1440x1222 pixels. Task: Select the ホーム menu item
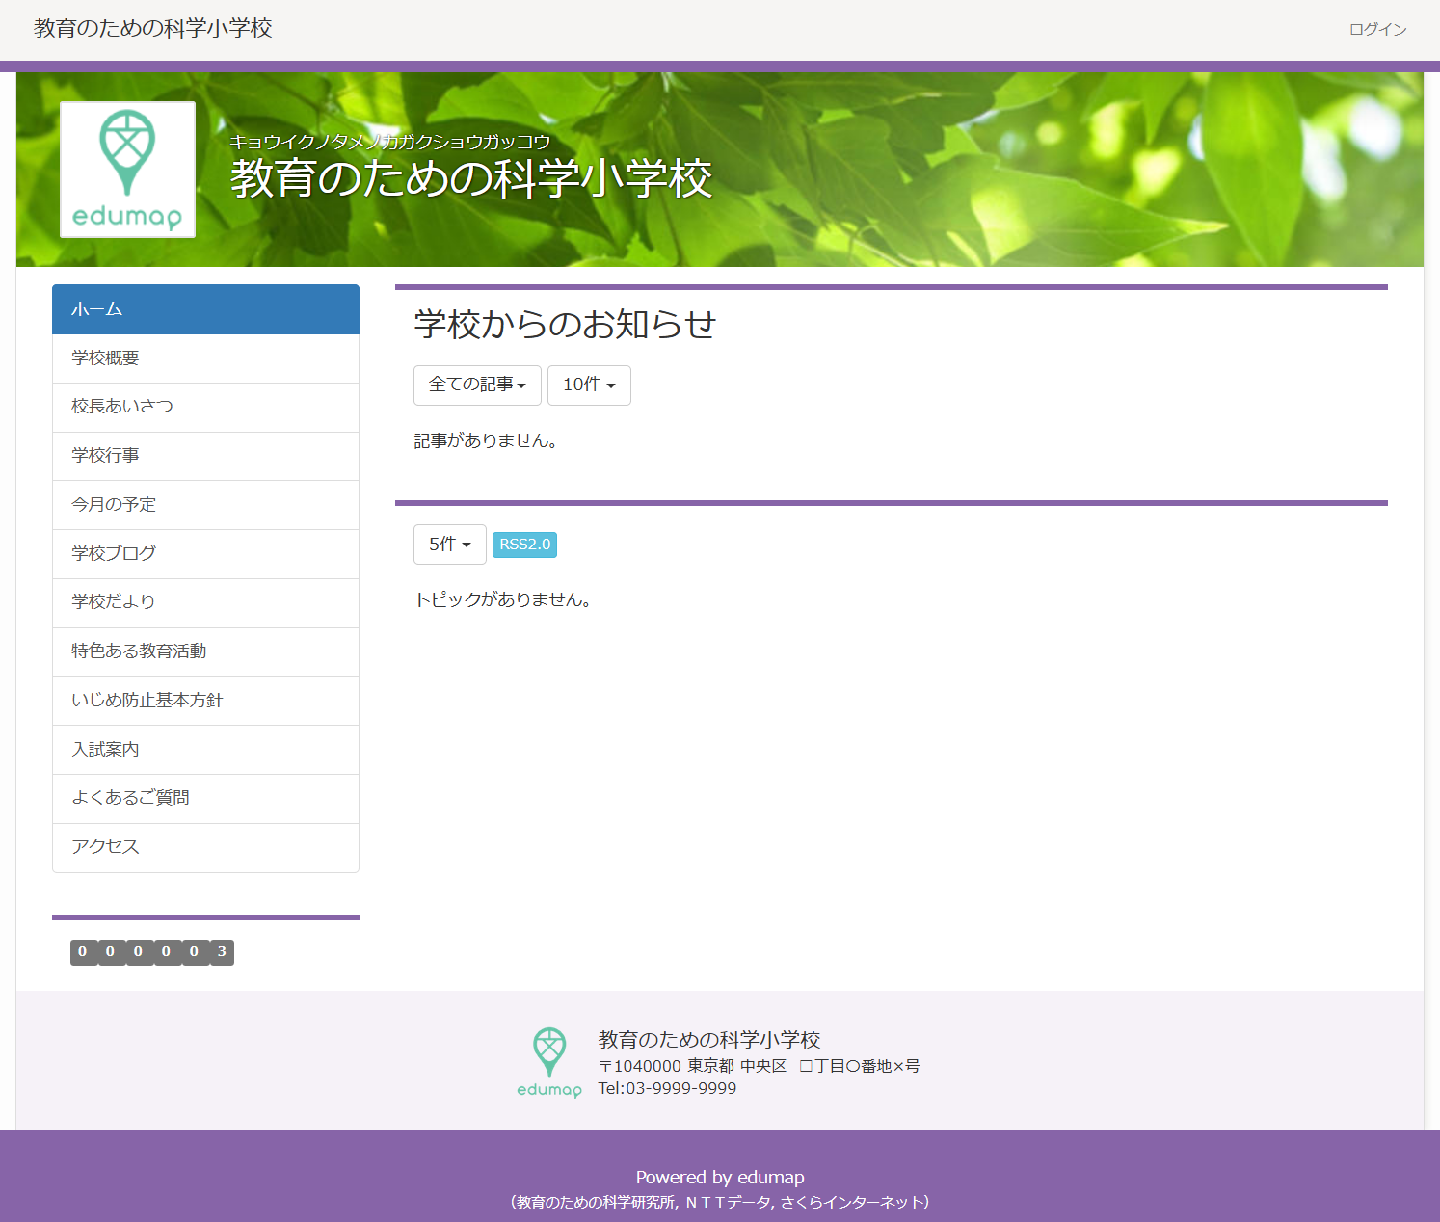pos(205,309)
